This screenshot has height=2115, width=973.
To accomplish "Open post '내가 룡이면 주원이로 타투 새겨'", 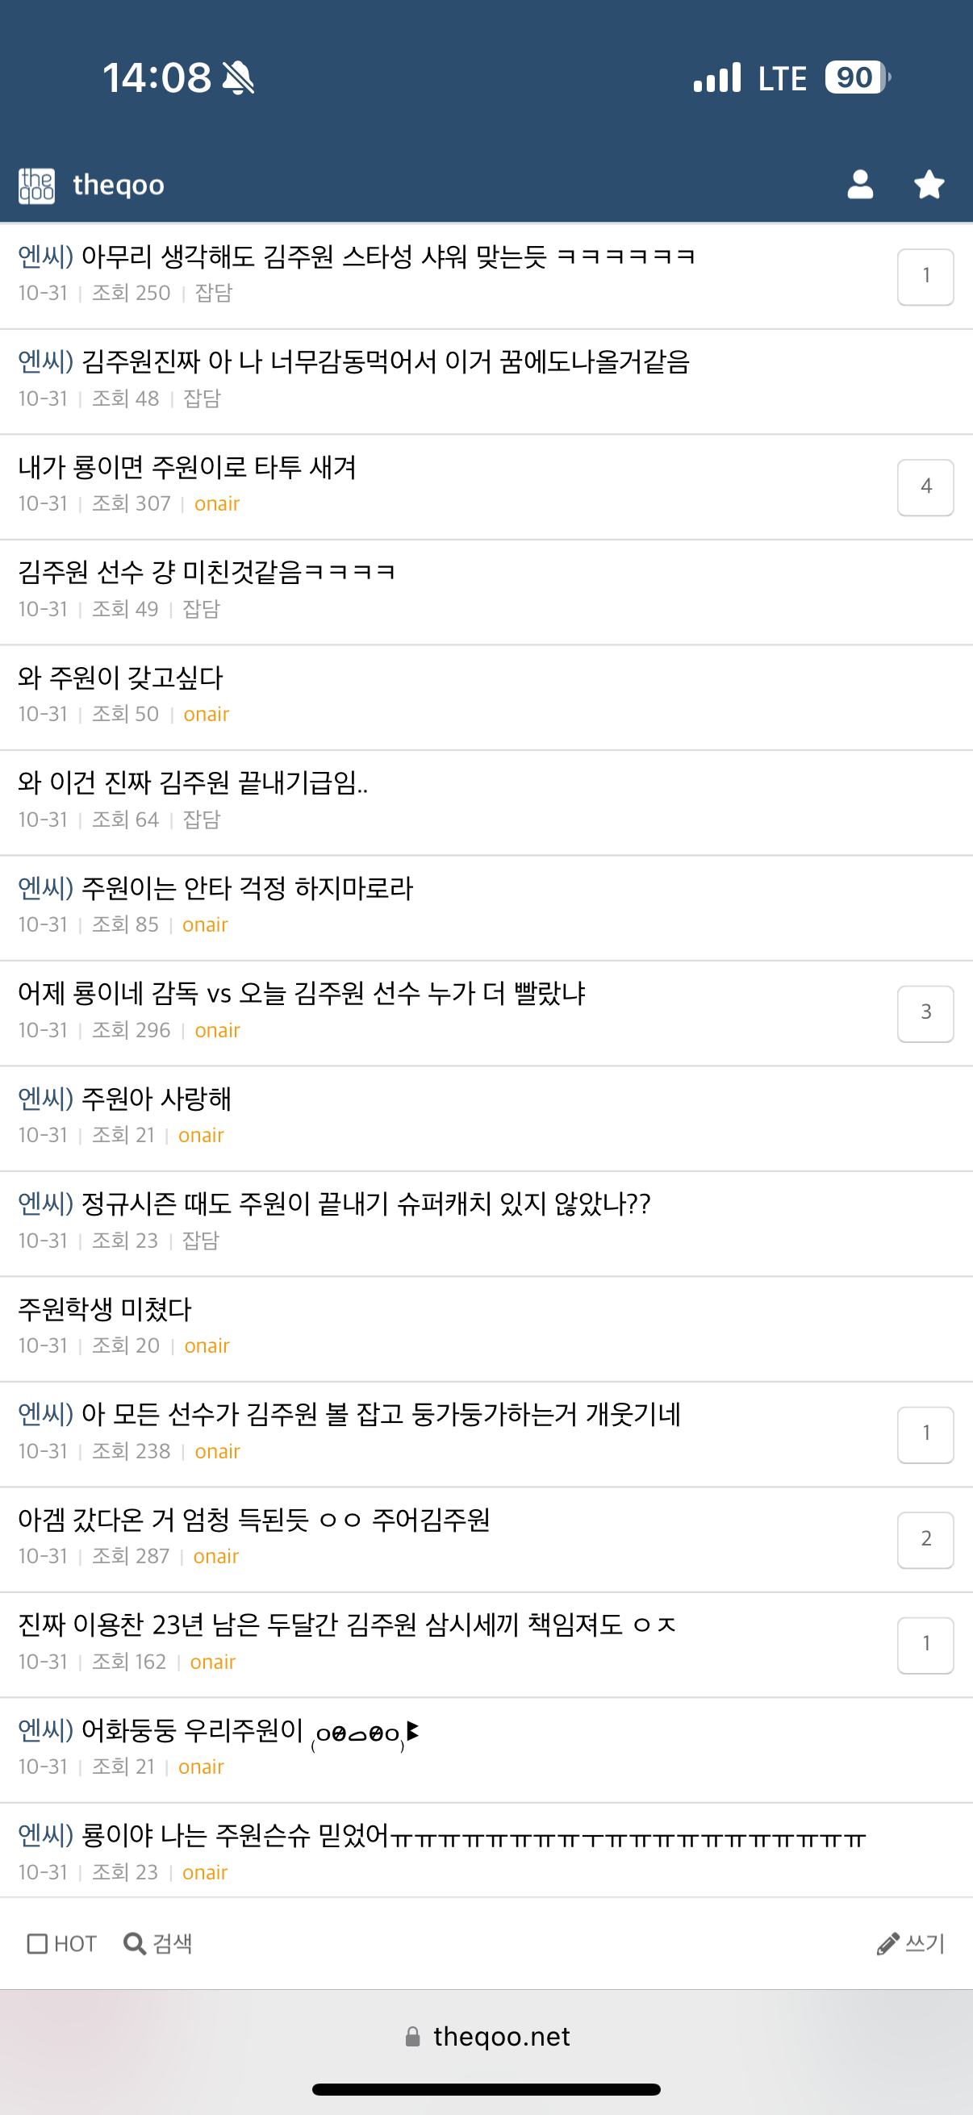I will (x=187, y=467).
